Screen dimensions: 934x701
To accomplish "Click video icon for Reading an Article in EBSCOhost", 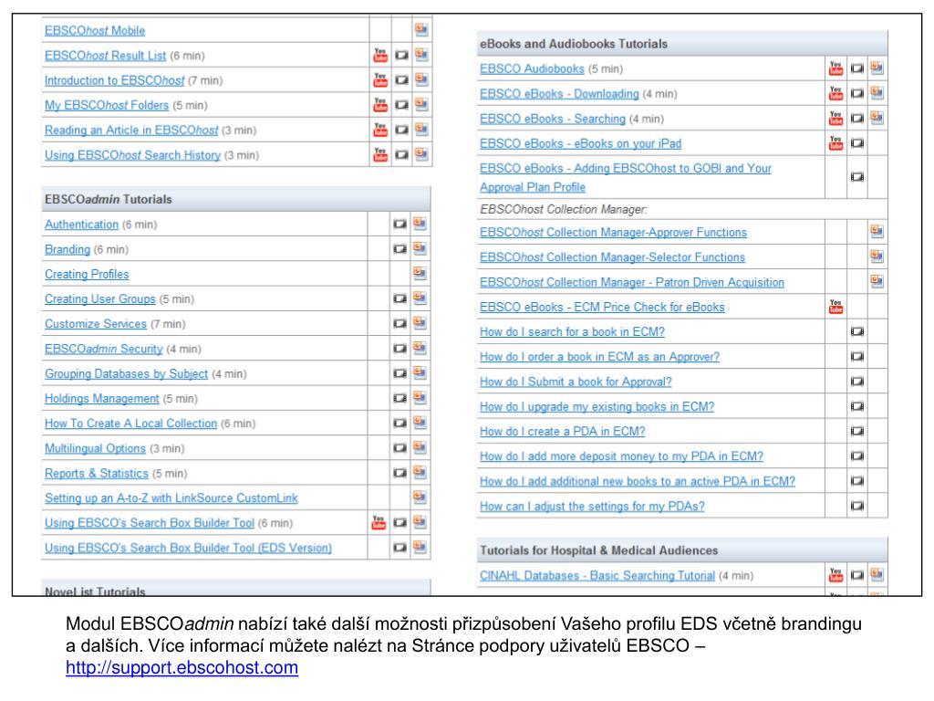I will [x=402, y=130].
